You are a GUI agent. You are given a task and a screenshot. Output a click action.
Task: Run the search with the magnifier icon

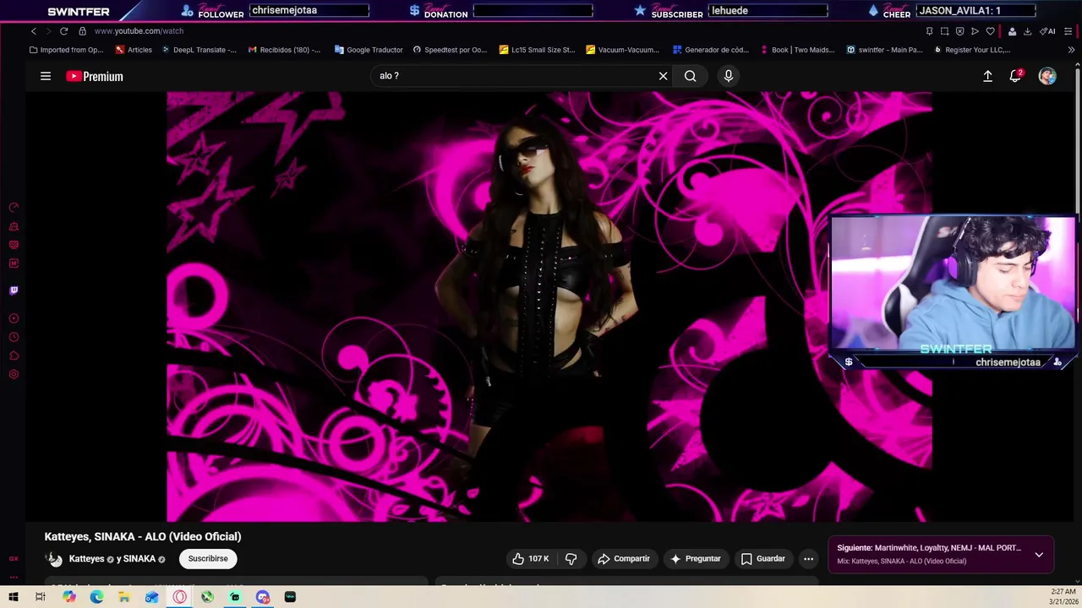tap(691, 76)
